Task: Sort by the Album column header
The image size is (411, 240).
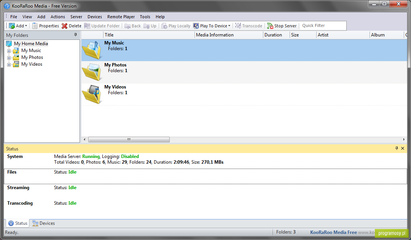Action: pos(387,35)
